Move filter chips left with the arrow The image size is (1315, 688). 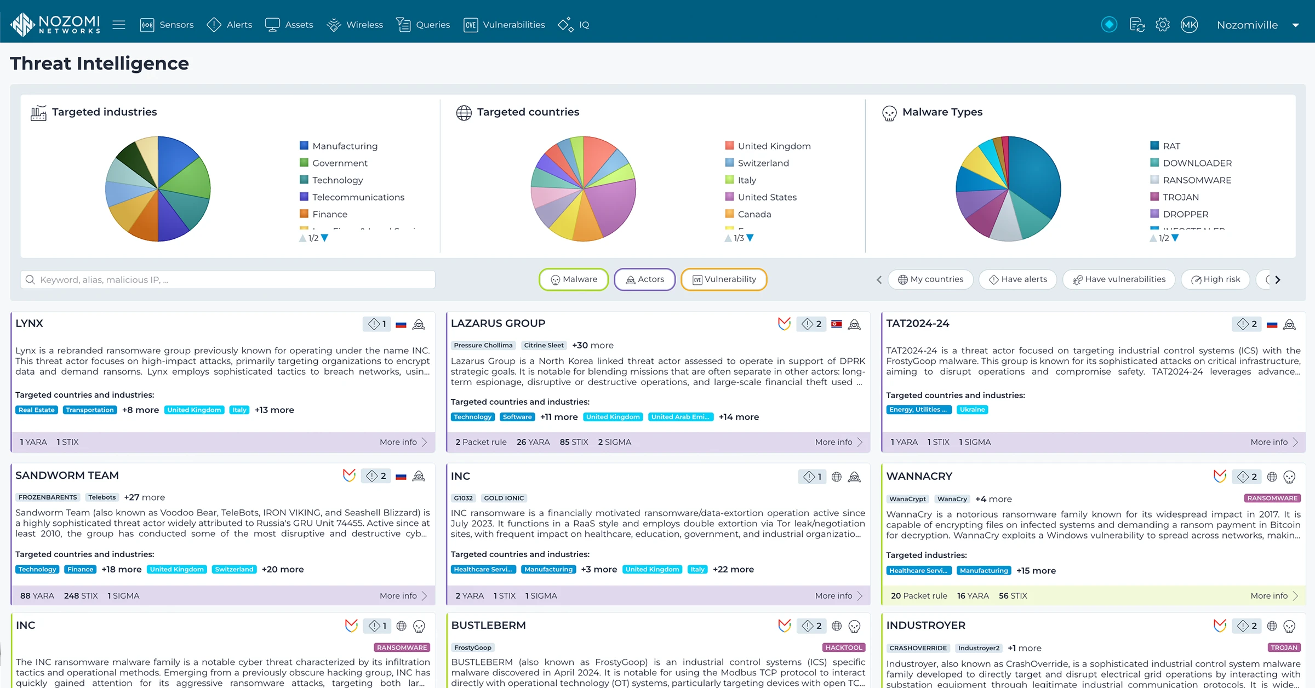pos(879,280)
